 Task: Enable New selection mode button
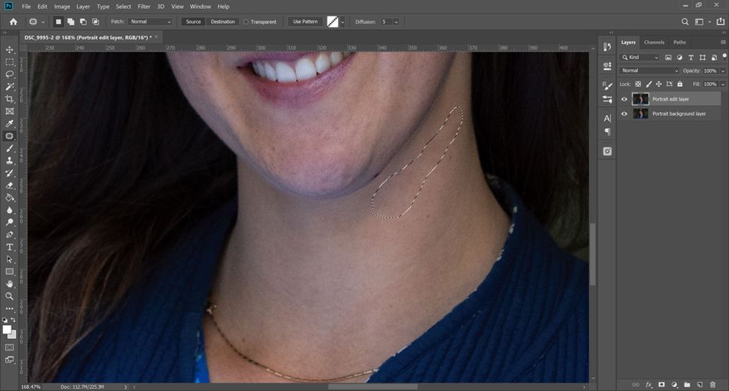58,22
